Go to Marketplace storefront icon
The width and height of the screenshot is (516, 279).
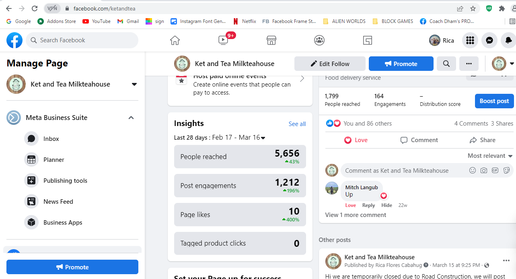[271, 40]
